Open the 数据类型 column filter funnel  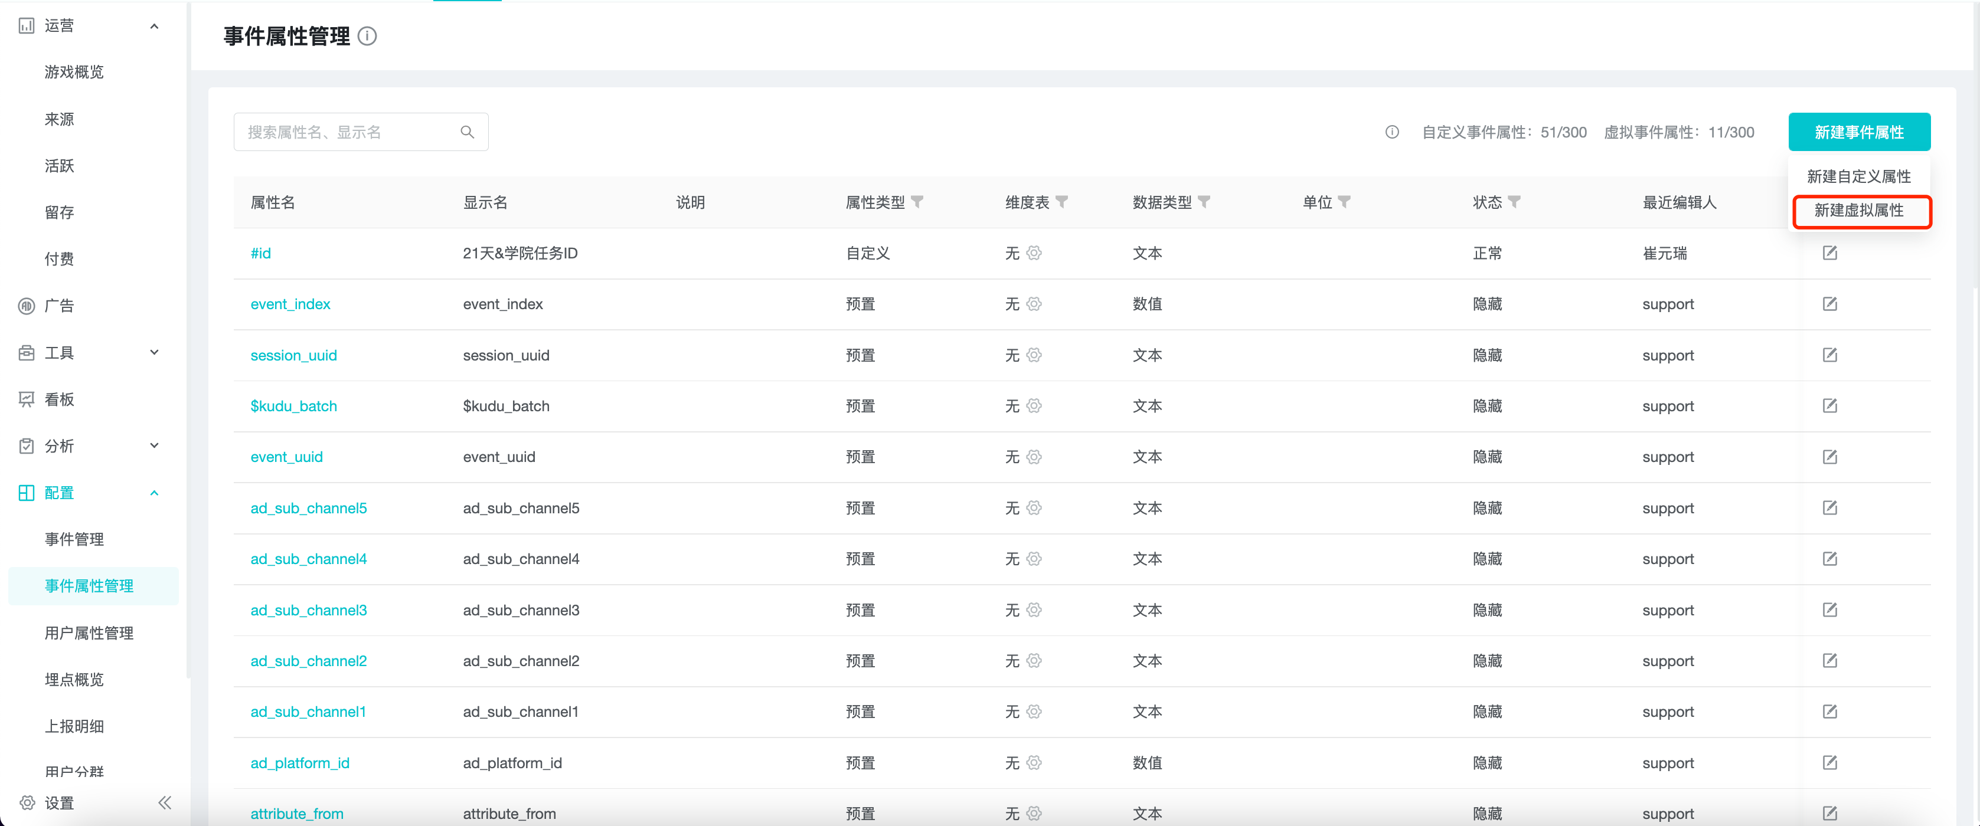point(1204,201)
